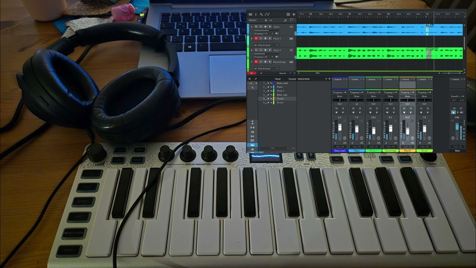Click the Bass_Lead volume fader
Viewport: 476px width, 268px height.
pyautogui.click(x=340, y=127)
